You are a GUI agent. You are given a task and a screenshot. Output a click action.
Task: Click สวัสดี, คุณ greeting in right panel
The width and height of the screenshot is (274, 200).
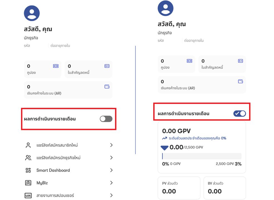click(x=172, y=24)
